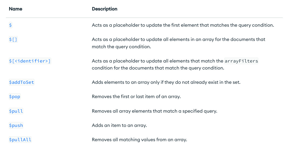The width and height of the screenshot is (289, 149).
Task: Click the $pull operator link
Action: pos(16,111)
